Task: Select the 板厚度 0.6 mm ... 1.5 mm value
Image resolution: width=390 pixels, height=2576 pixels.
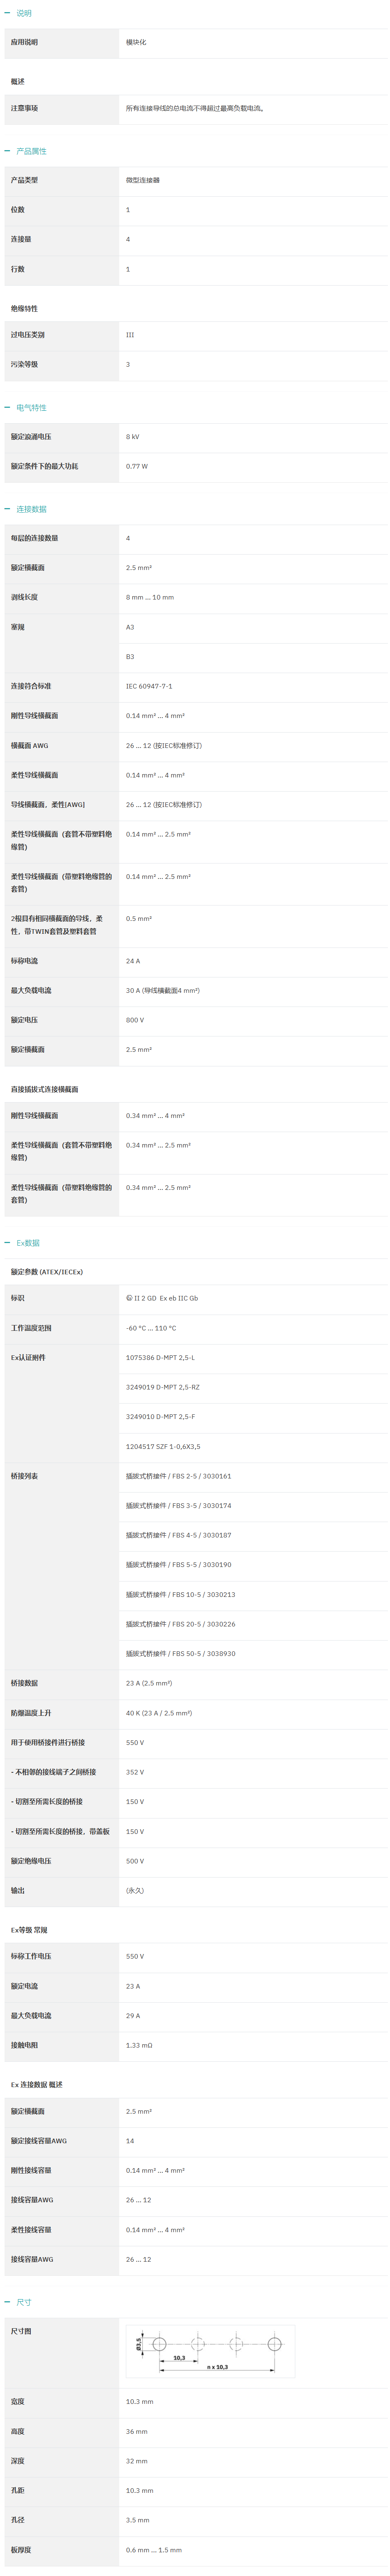Action: [154, 2550]
